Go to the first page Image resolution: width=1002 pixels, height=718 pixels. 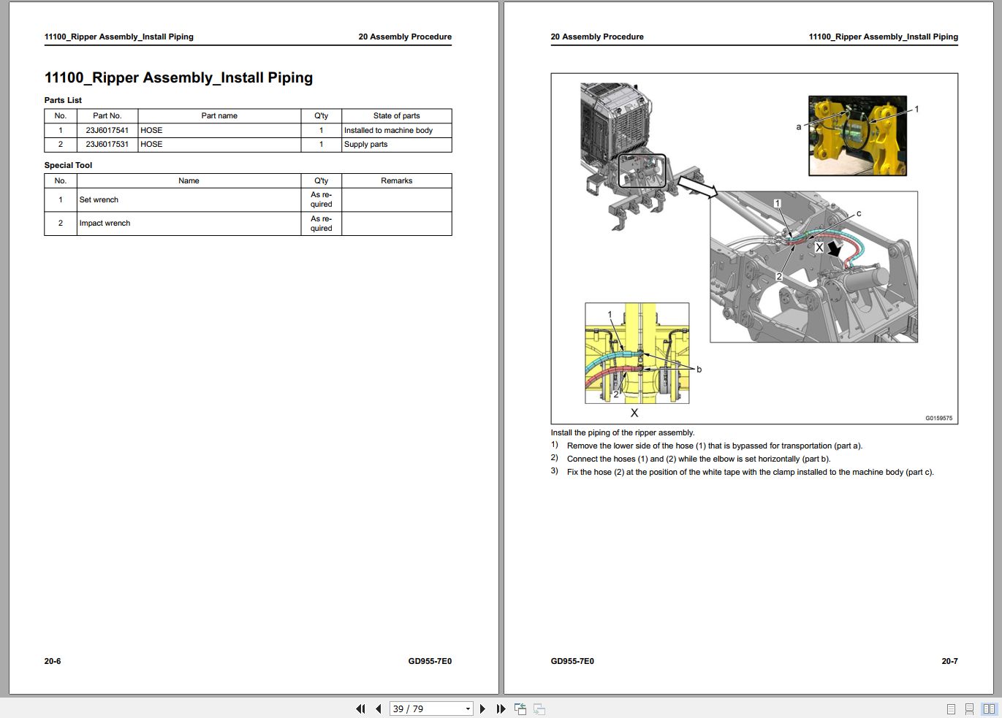(x=360, y=709)
